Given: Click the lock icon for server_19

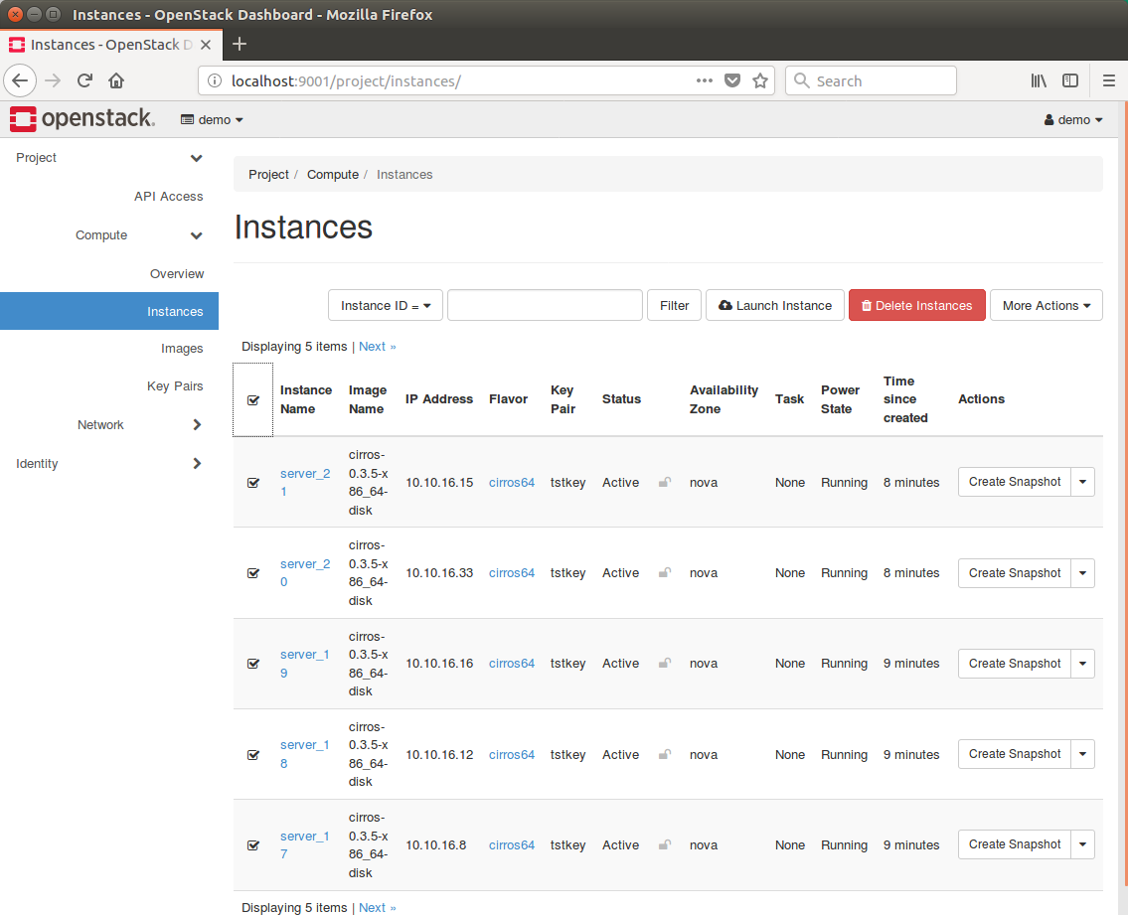Looking at the screenshot, I should pyautogui.click(x=665, y=664).
